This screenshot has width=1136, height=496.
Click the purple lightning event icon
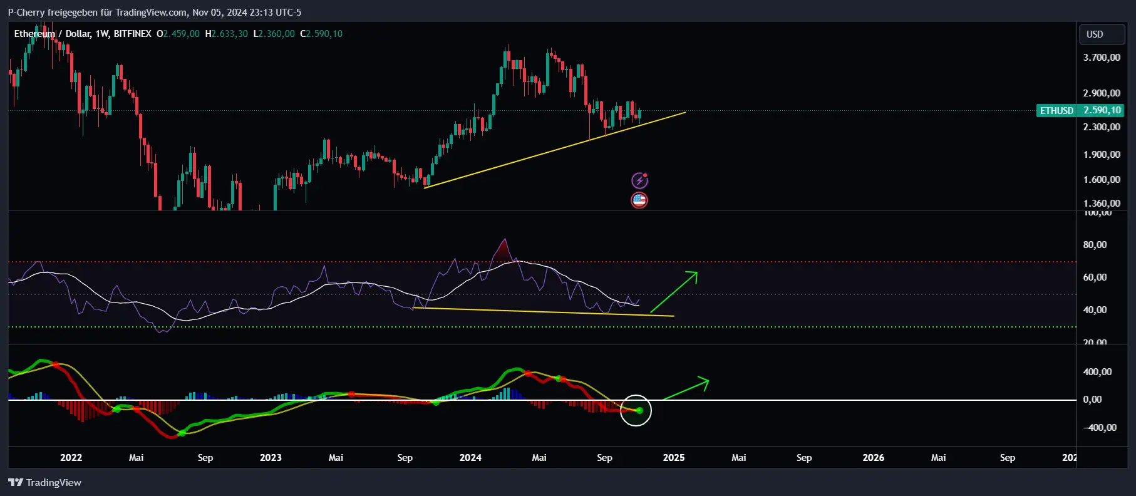click(x=639, y=180)
